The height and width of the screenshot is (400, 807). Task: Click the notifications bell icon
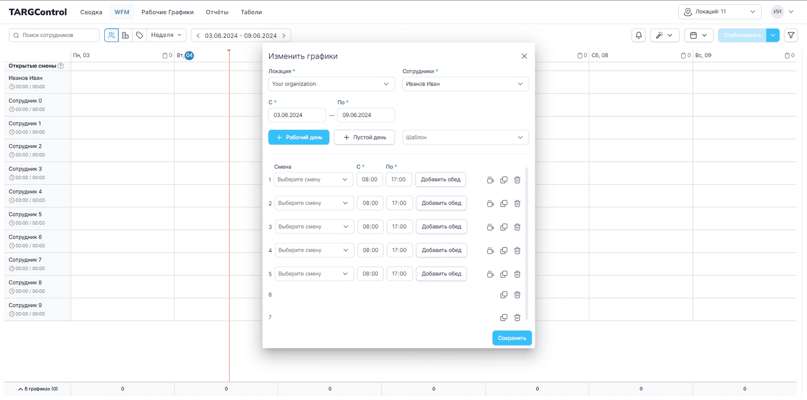click(639, 35)
